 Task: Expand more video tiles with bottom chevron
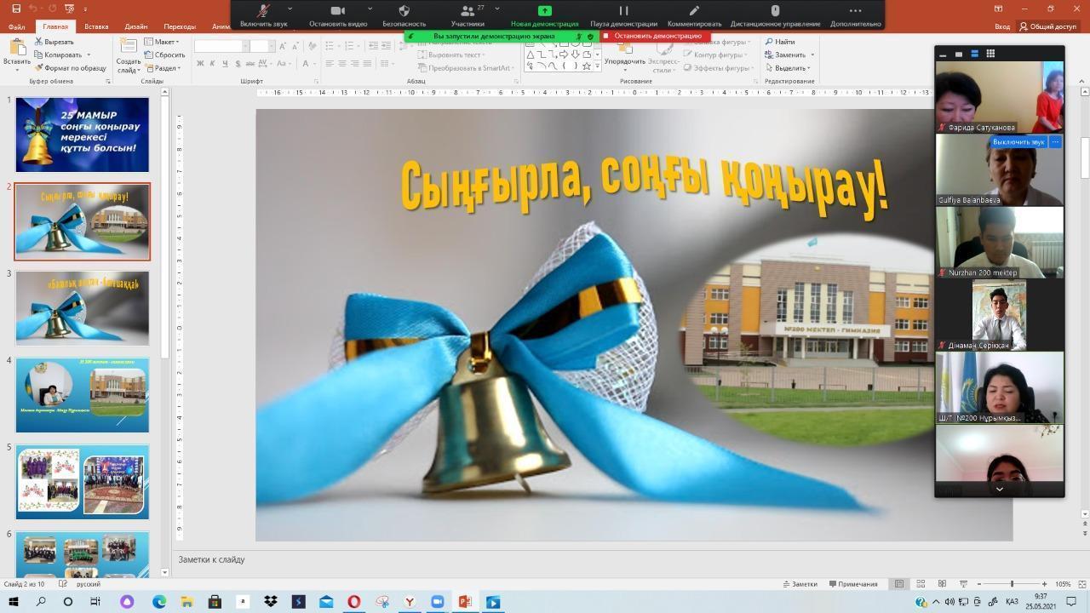999,489
